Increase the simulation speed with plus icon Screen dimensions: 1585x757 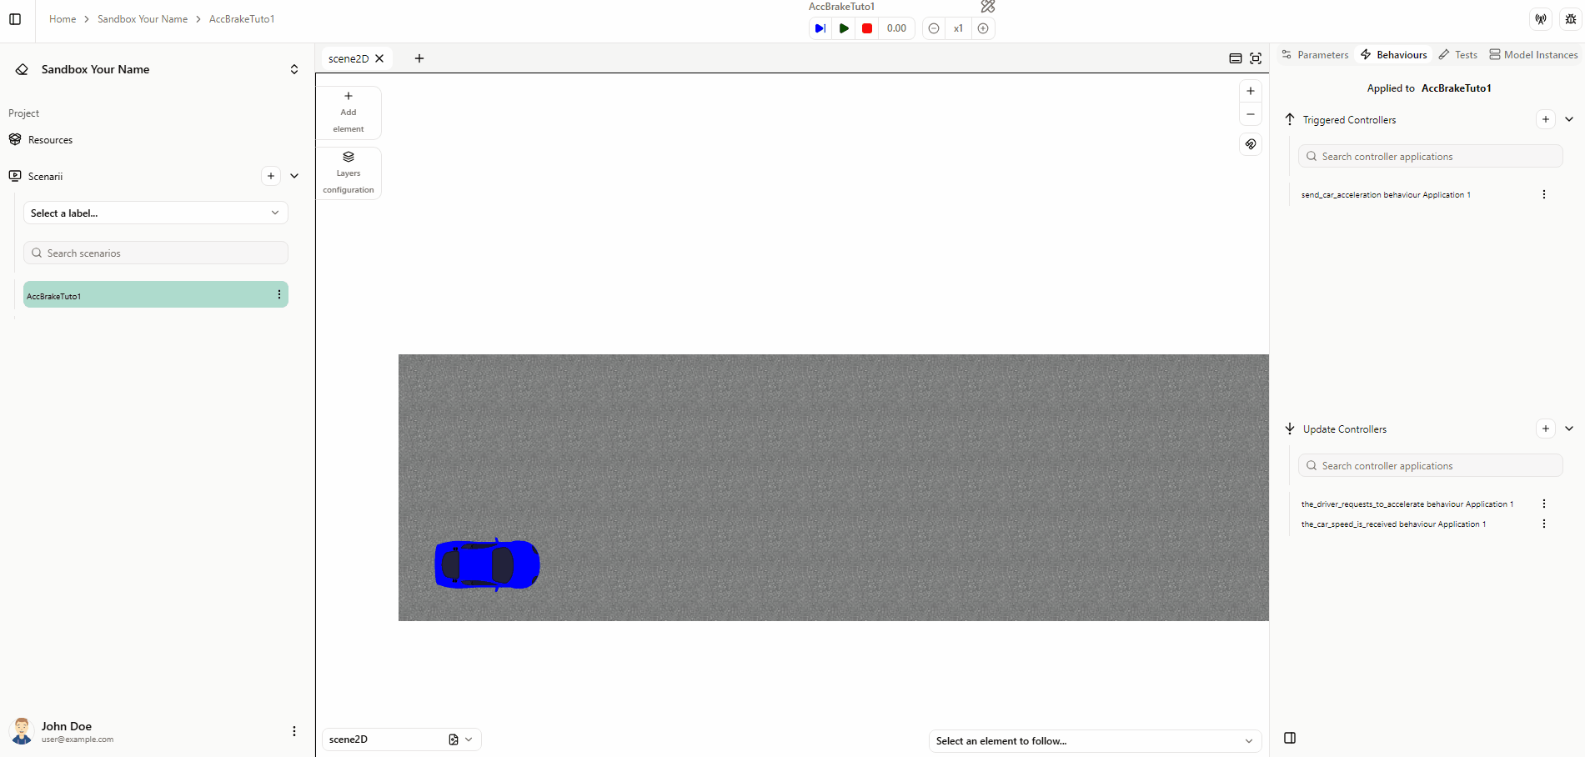tap(983, 28)
